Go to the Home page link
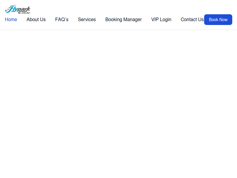 [x=11, y=20]
